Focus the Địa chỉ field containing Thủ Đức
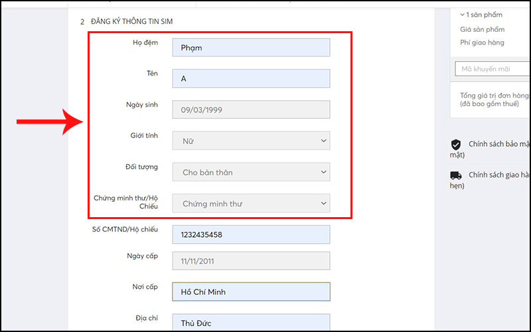 coord(251,323)
